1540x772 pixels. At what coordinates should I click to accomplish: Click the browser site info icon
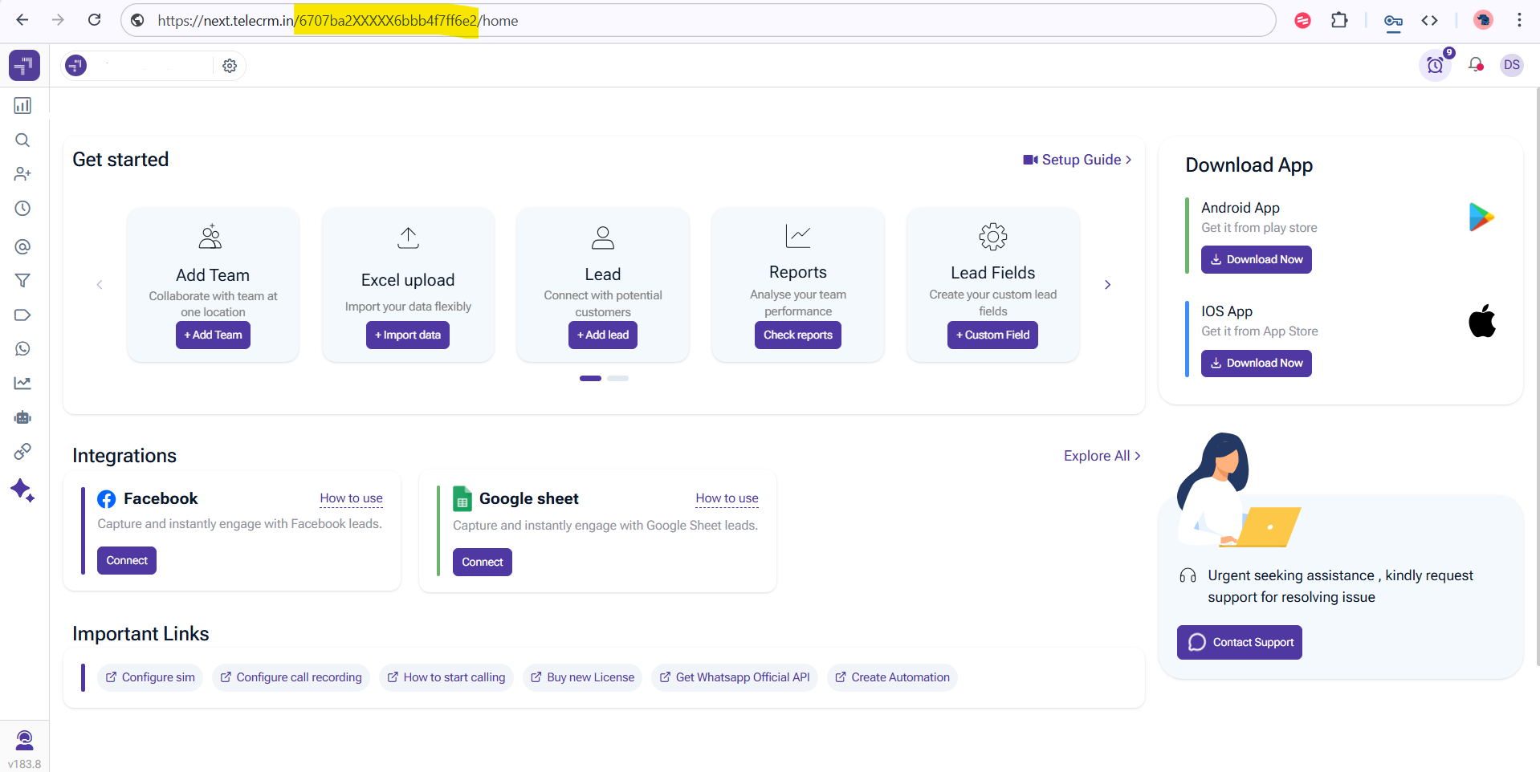[138, 20]
